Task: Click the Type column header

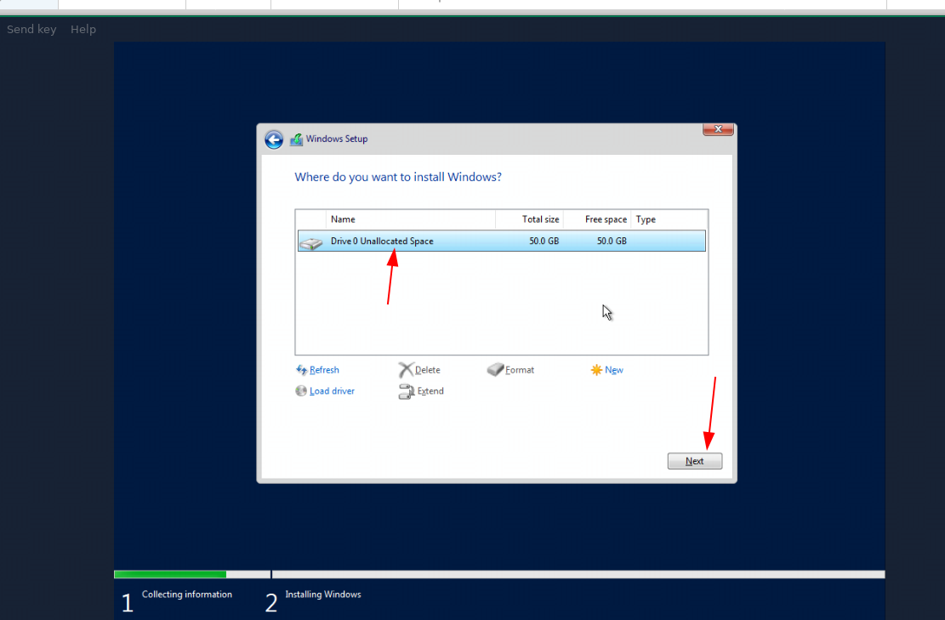Action: click(x=669, y=219)
